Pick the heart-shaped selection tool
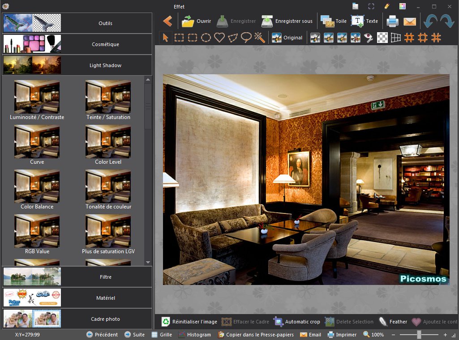This screenshot has width=459, height=340. tap(219, 38)
